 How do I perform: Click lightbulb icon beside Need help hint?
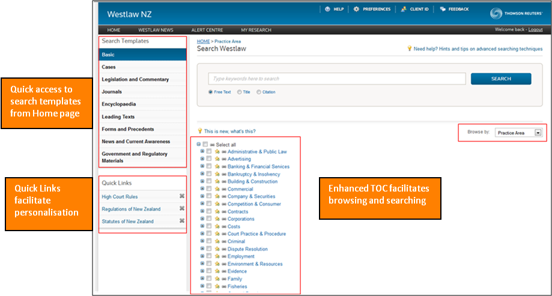409,48
